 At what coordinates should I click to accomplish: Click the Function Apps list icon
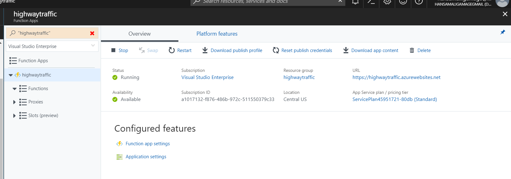13,61
